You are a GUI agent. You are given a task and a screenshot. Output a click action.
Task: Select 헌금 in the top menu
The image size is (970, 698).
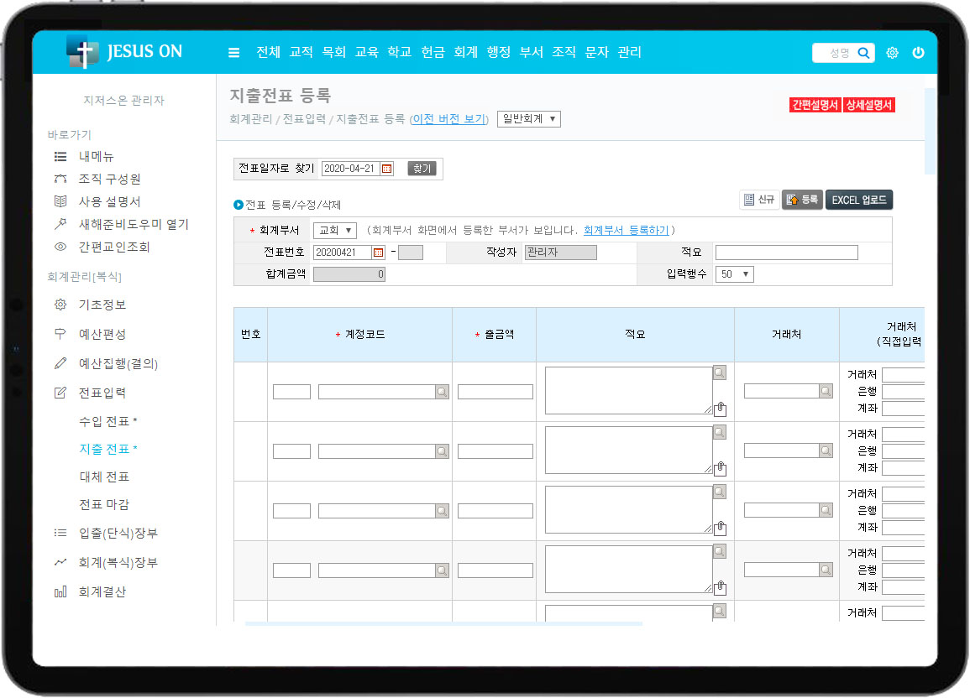[x=433, y=52]
